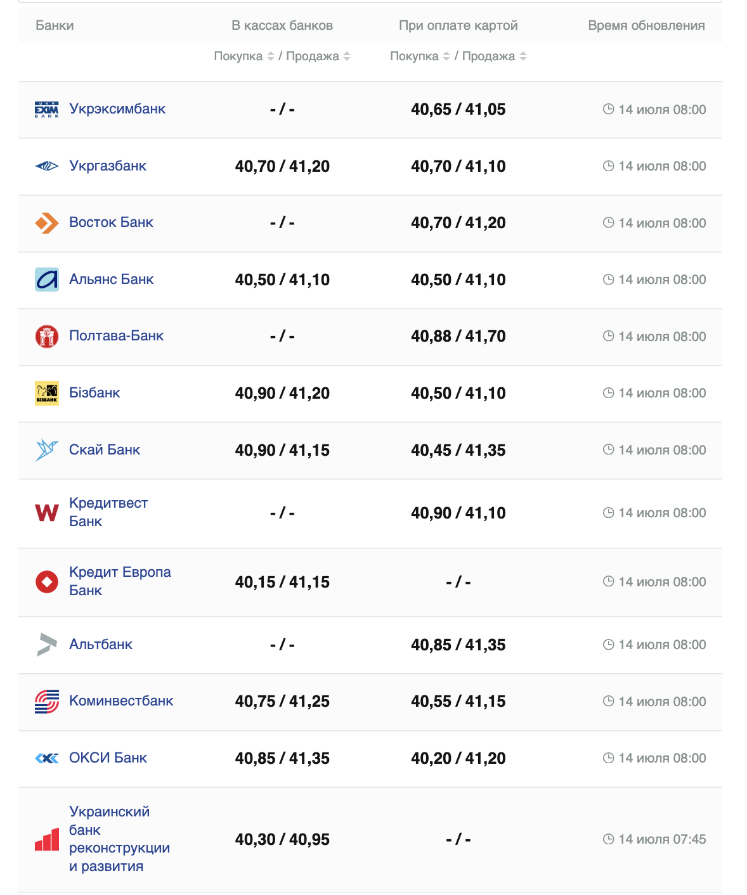Click the yellow Бізбанк logo

pos(46,393)
